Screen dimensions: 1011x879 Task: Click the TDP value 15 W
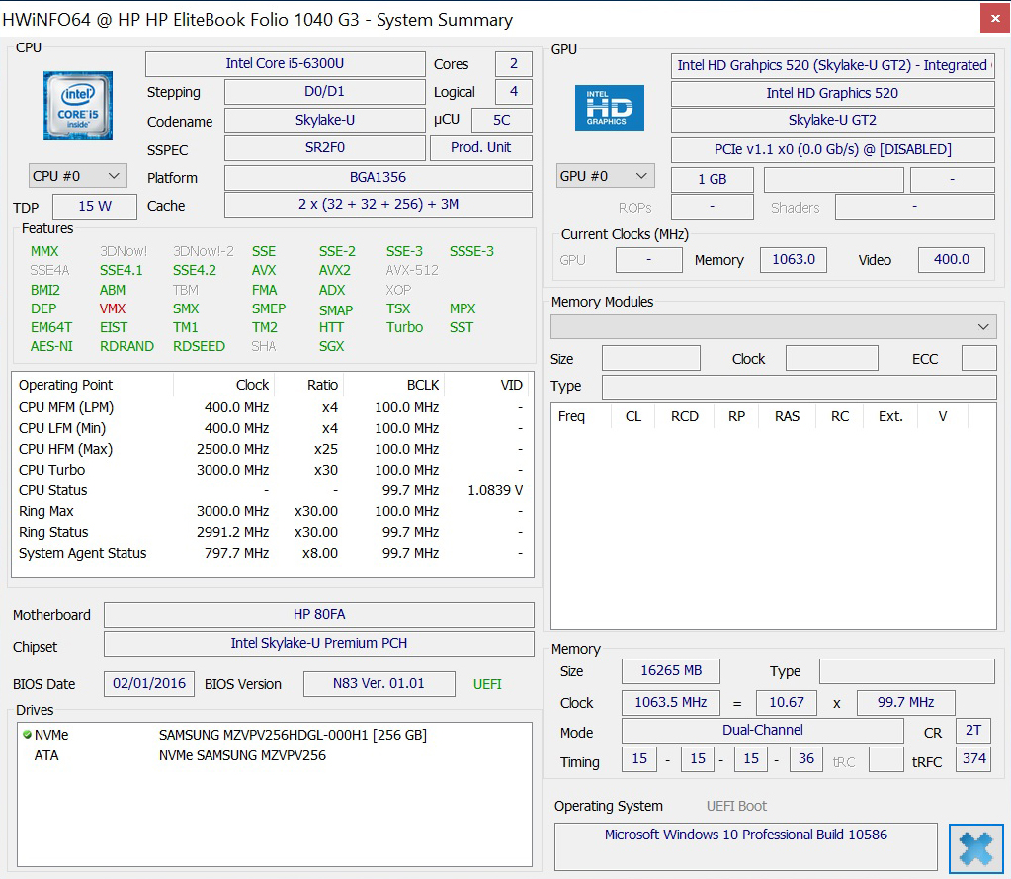point(95,207)
